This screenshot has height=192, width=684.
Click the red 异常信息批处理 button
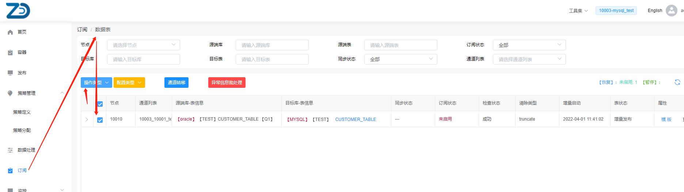(227, 83)
